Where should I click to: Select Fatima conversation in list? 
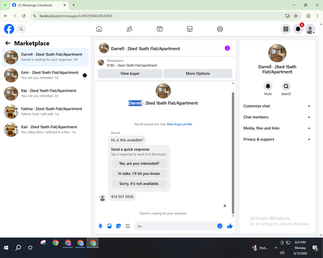click(45, 112)
